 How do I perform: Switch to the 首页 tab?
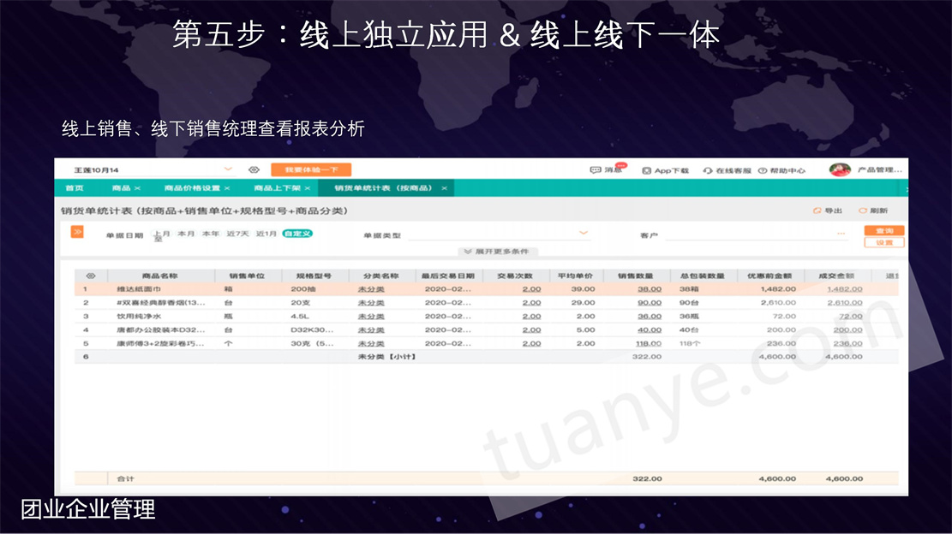point(75,188)
